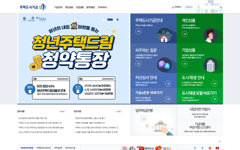Image resolution: width=240 pixels, height=150 pixels.
Task: Select the second carousel indicator dot
Action: click(x=106, y=19)
